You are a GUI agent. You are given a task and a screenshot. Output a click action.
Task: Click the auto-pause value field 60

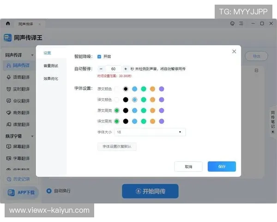(x=114, y=69)
